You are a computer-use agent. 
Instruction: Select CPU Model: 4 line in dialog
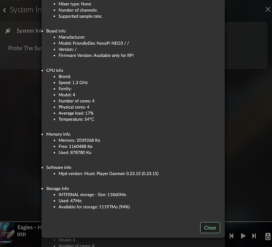[67, 95]
